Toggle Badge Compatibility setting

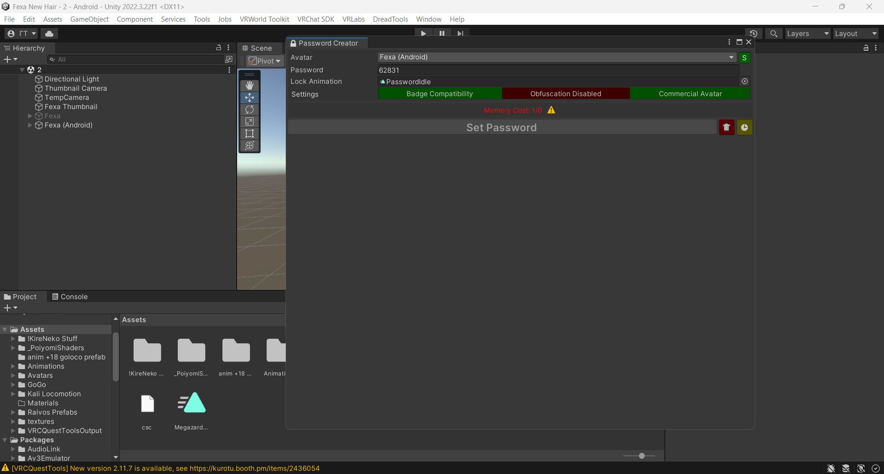[x=440, y=94]
